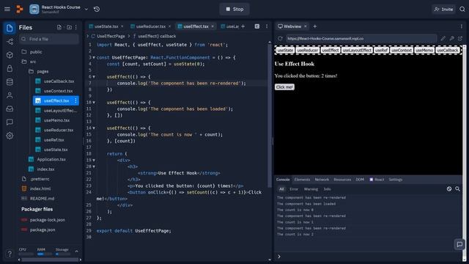
Task: Create a new file with the Files icon
Action: [59, 27]
